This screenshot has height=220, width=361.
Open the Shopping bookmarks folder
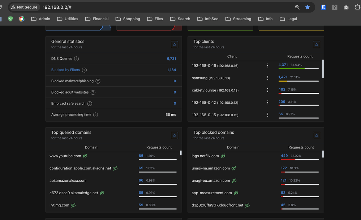[x=128, y=19]
